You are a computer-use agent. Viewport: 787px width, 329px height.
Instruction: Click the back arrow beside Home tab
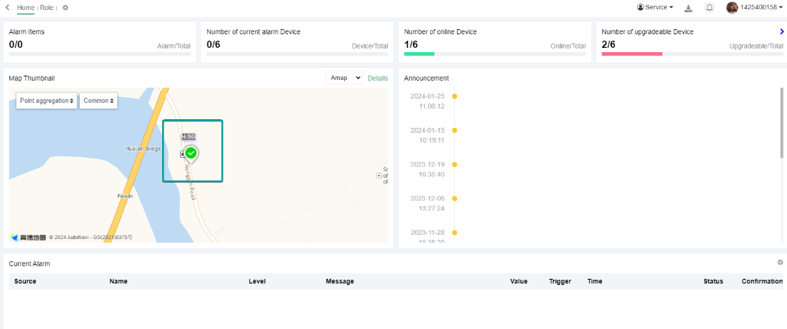coord(7,7)
